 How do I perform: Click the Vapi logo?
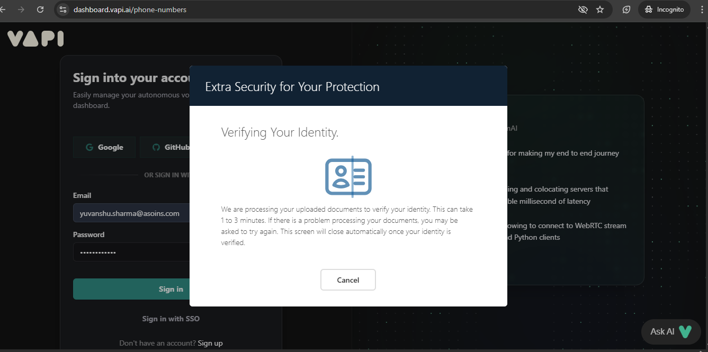[x=35, y=38]
